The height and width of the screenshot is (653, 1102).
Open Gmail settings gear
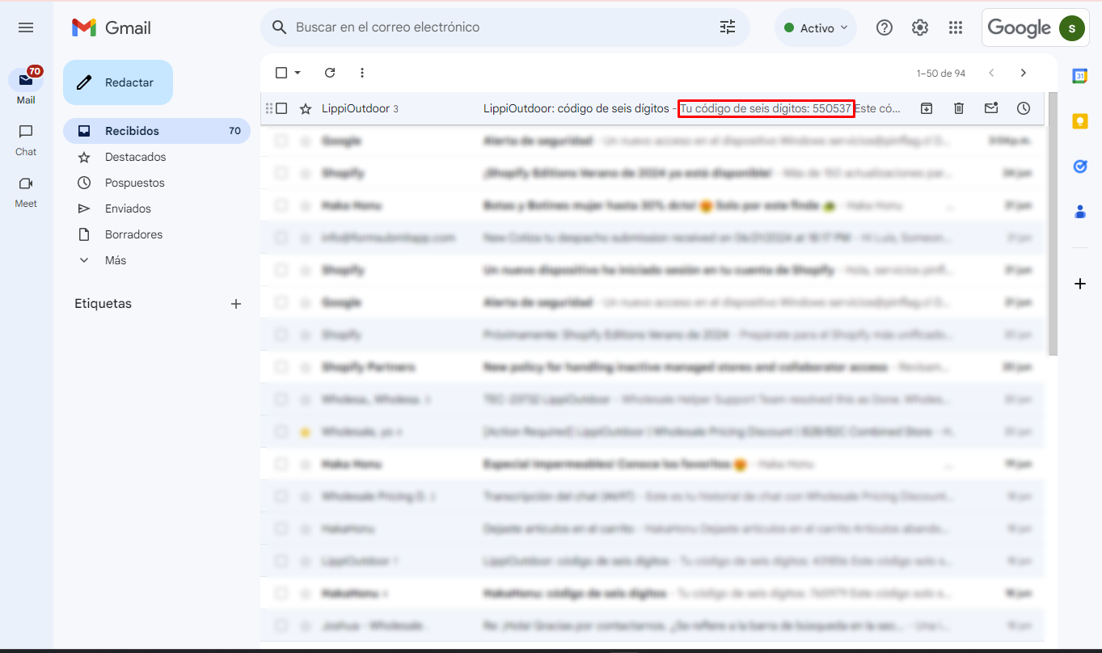point(920,28)
